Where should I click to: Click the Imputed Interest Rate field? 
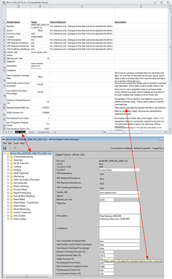[107, 256]
